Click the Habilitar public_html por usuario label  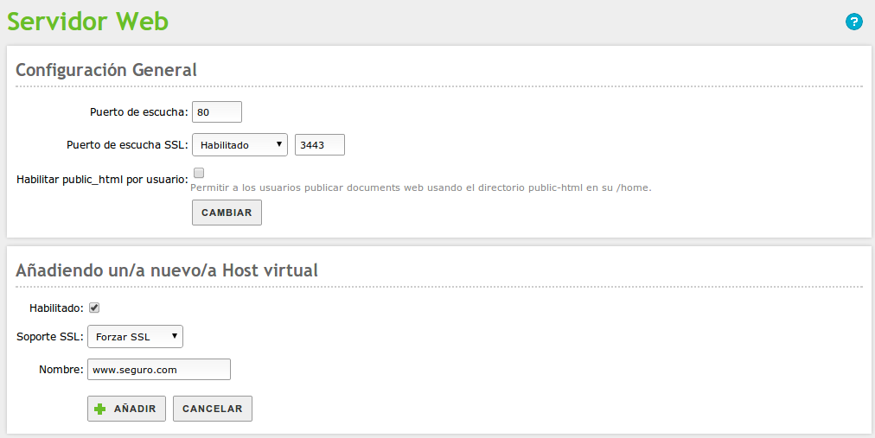pyautogui.click(x=102, y=180)
